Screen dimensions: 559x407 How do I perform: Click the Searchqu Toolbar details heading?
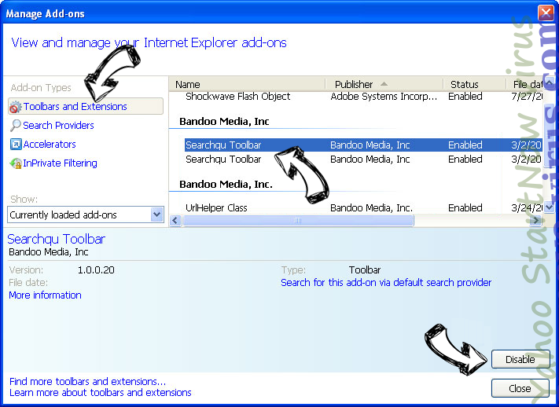(57, 239)
